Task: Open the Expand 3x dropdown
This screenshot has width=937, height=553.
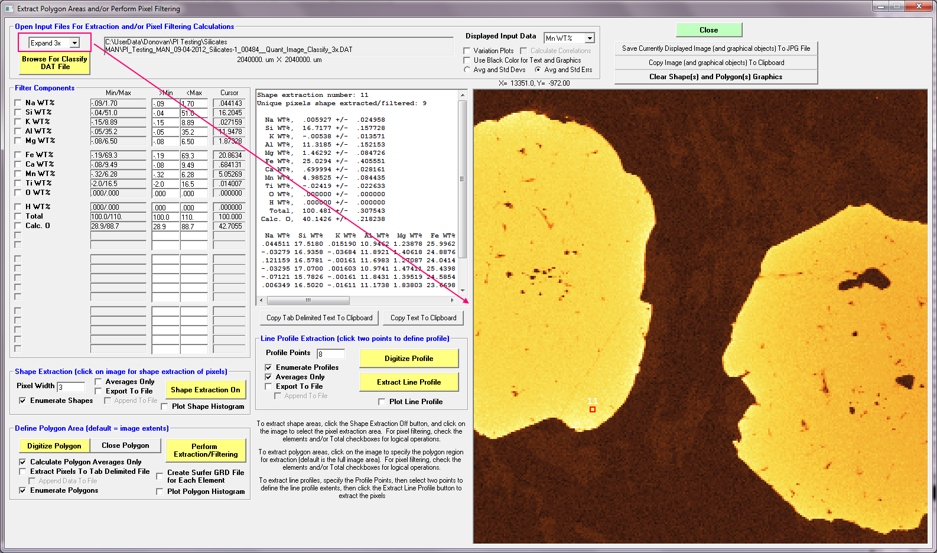Action: click(74, 43)
